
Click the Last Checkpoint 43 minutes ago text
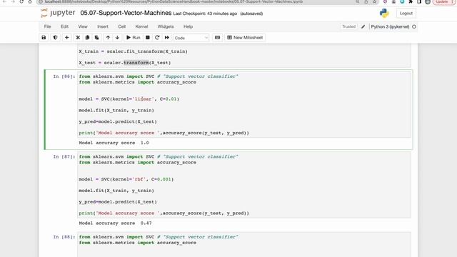205,14
